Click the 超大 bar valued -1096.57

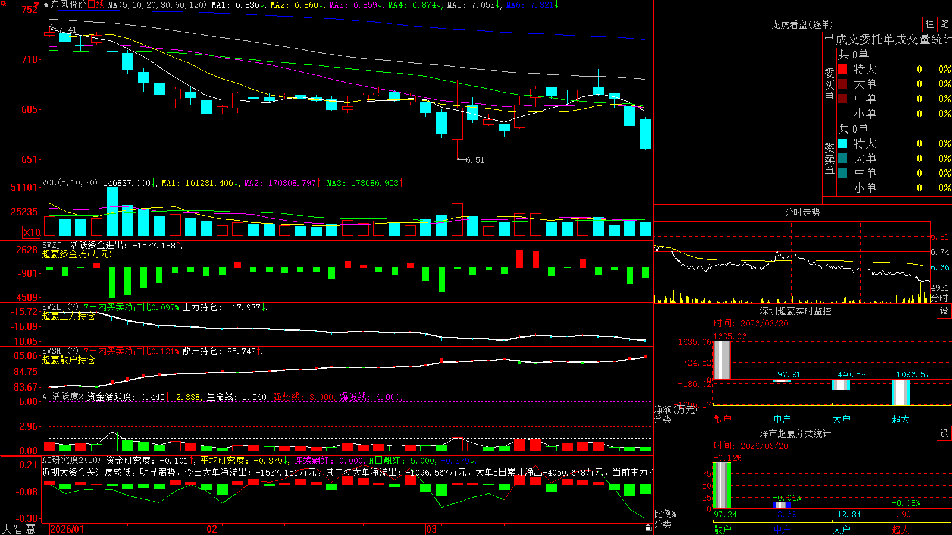(901, 392)
